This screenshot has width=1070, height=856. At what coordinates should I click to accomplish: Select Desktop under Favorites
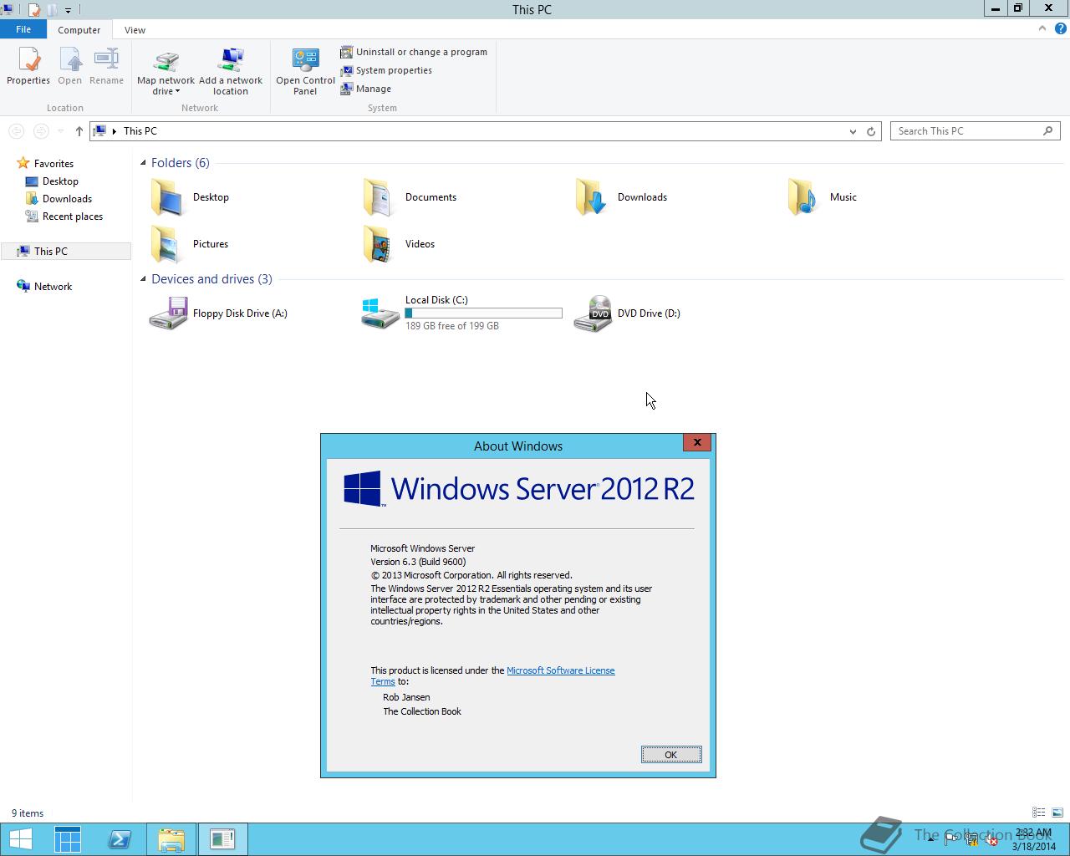(60, 181)
